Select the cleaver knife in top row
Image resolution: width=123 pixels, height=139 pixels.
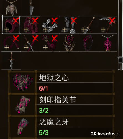(31, 8)
